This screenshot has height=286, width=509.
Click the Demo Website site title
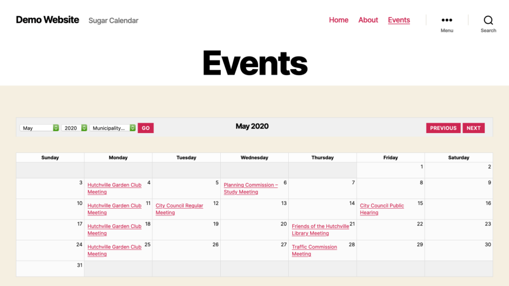47,20
